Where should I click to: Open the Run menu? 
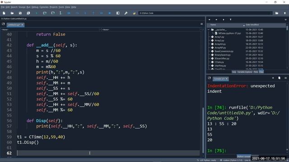28,7
